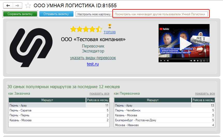
Task: Click Экспедитор role label
Action: click(x=93, y=51)
